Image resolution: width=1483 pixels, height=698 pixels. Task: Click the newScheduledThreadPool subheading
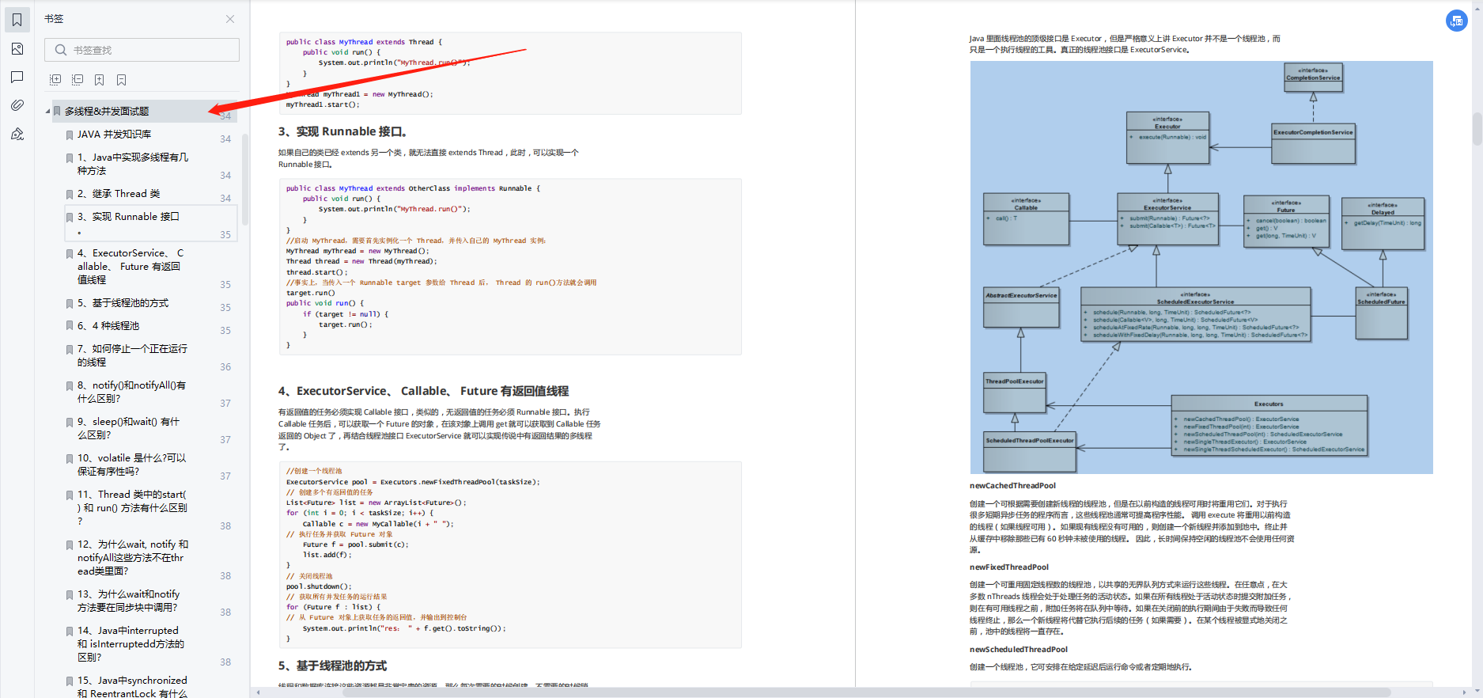click(1019, 650)
